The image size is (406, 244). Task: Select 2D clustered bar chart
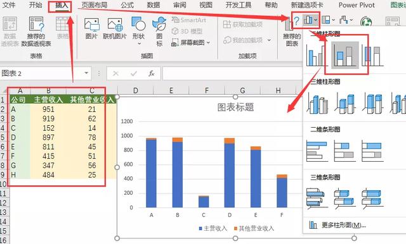click(x=317, y=151)
